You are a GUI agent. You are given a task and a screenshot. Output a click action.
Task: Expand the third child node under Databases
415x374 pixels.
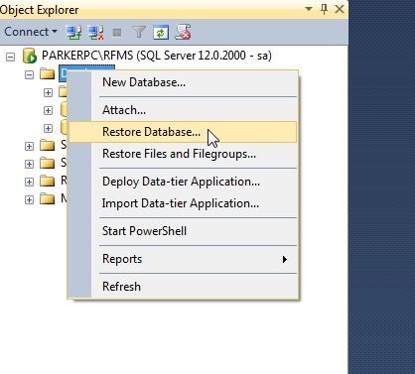point(48,128)
